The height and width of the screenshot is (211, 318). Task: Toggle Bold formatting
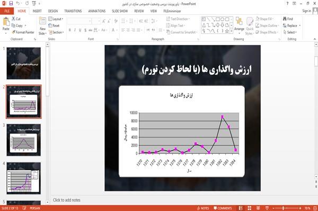click(x=70, y=30)
